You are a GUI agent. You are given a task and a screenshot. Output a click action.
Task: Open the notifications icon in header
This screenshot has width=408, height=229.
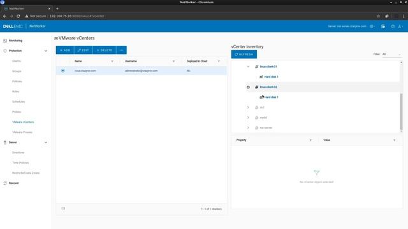(383, 26)
